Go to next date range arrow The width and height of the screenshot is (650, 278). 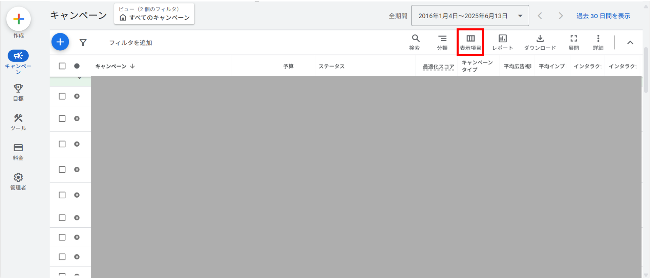pos(561,16)
